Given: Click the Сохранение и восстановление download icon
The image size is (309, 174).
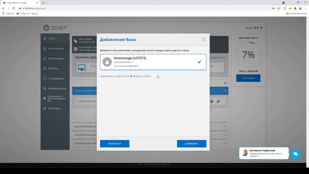Looking at the screenshot, I should click(x=44, y=98).
